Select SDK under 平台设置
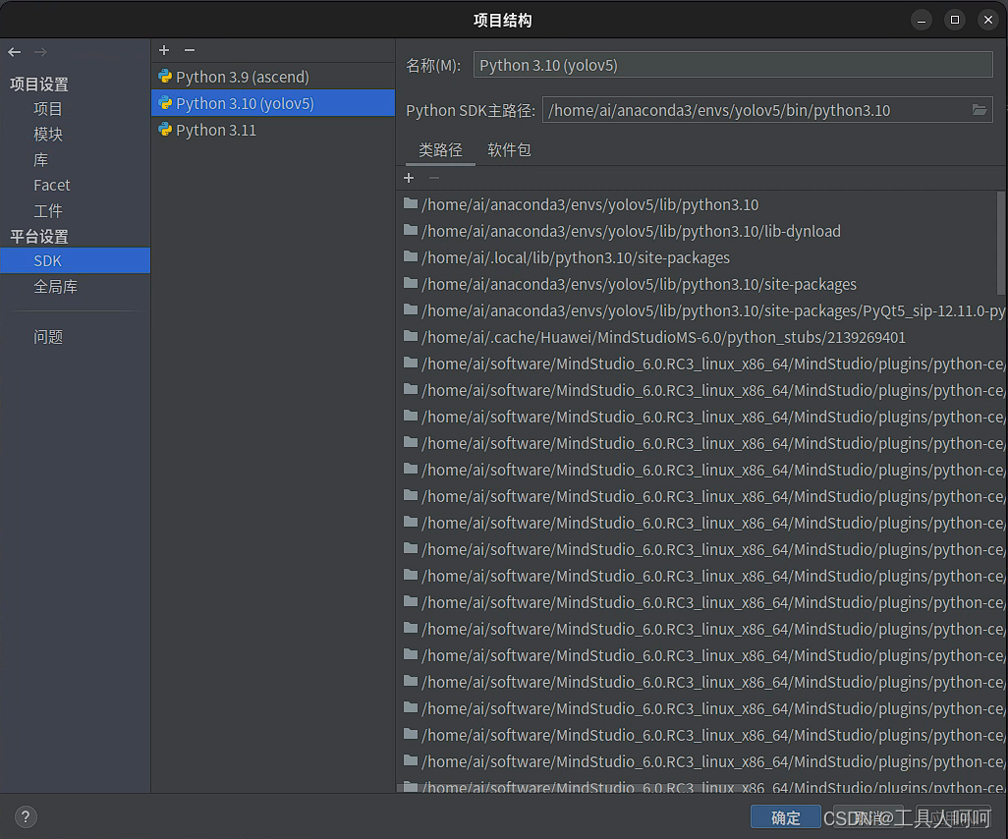1008x839 pixels. tap(76, 260)
